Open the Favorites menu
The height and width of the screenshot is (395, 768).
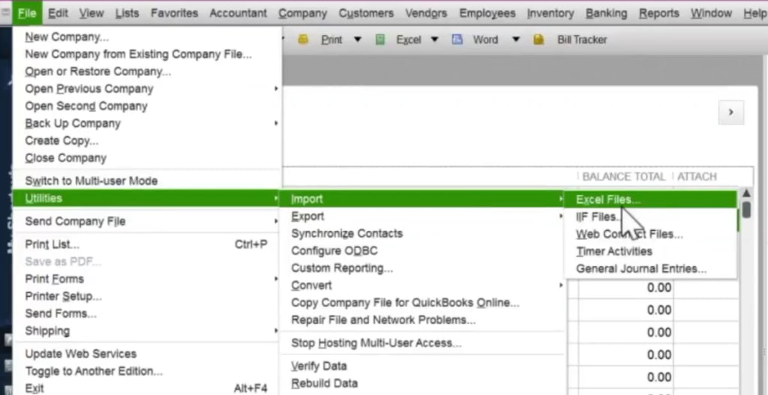point(174,13)
